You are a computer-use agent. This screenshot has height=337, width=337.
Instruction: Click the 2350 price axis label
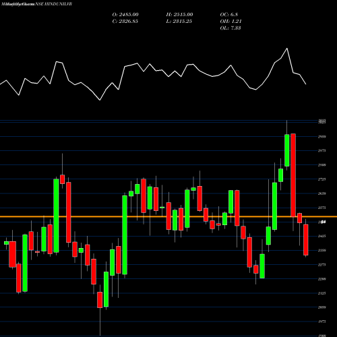[322, 250]
